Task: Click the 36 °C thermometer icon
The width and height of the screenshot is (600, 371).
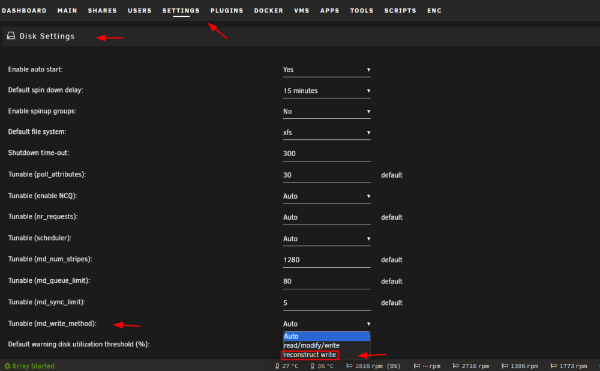Action: [x=313, y=366]
